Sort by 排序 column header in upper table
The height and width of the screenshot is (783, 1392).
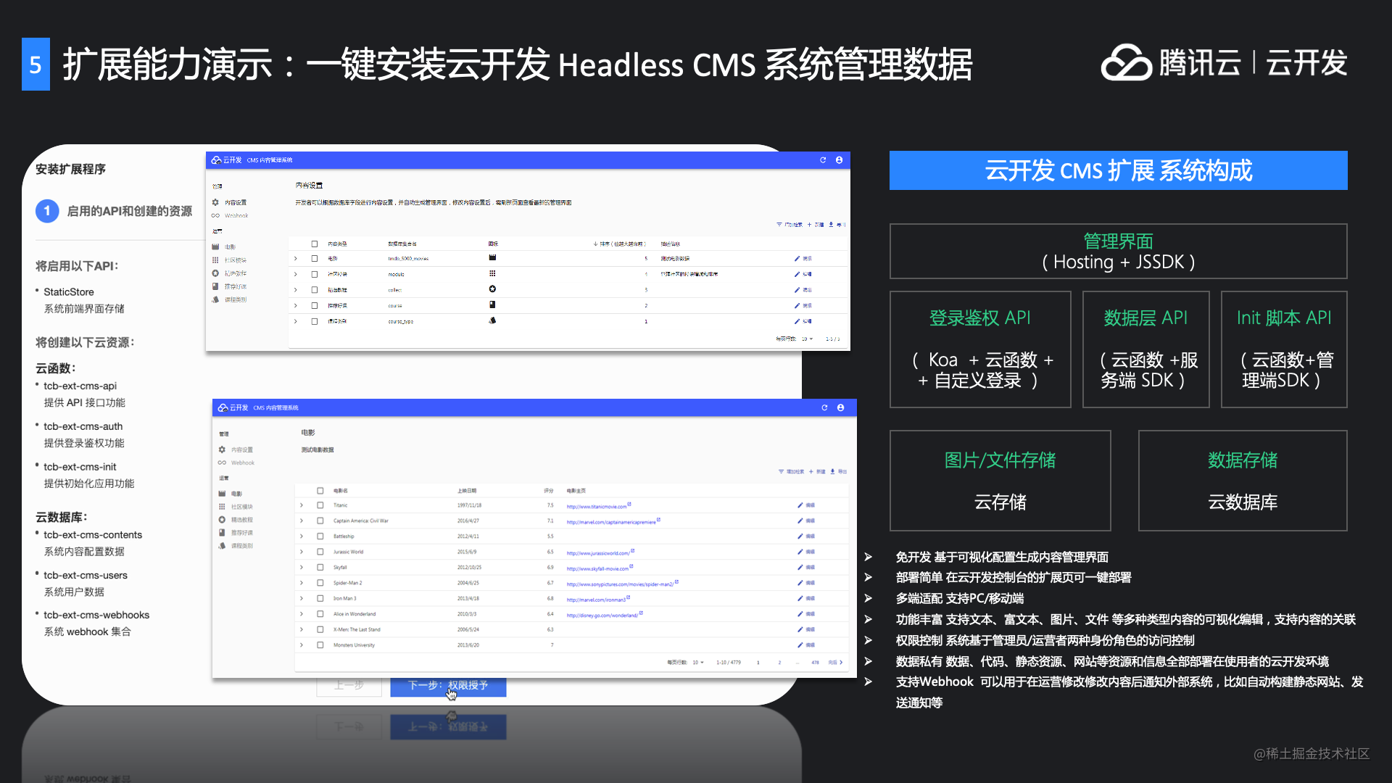[619, 244]
